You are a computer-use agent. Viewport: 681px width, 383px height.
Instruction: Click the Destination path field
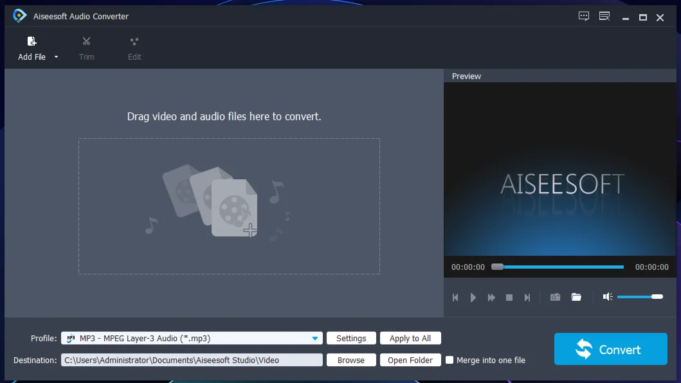192,361
